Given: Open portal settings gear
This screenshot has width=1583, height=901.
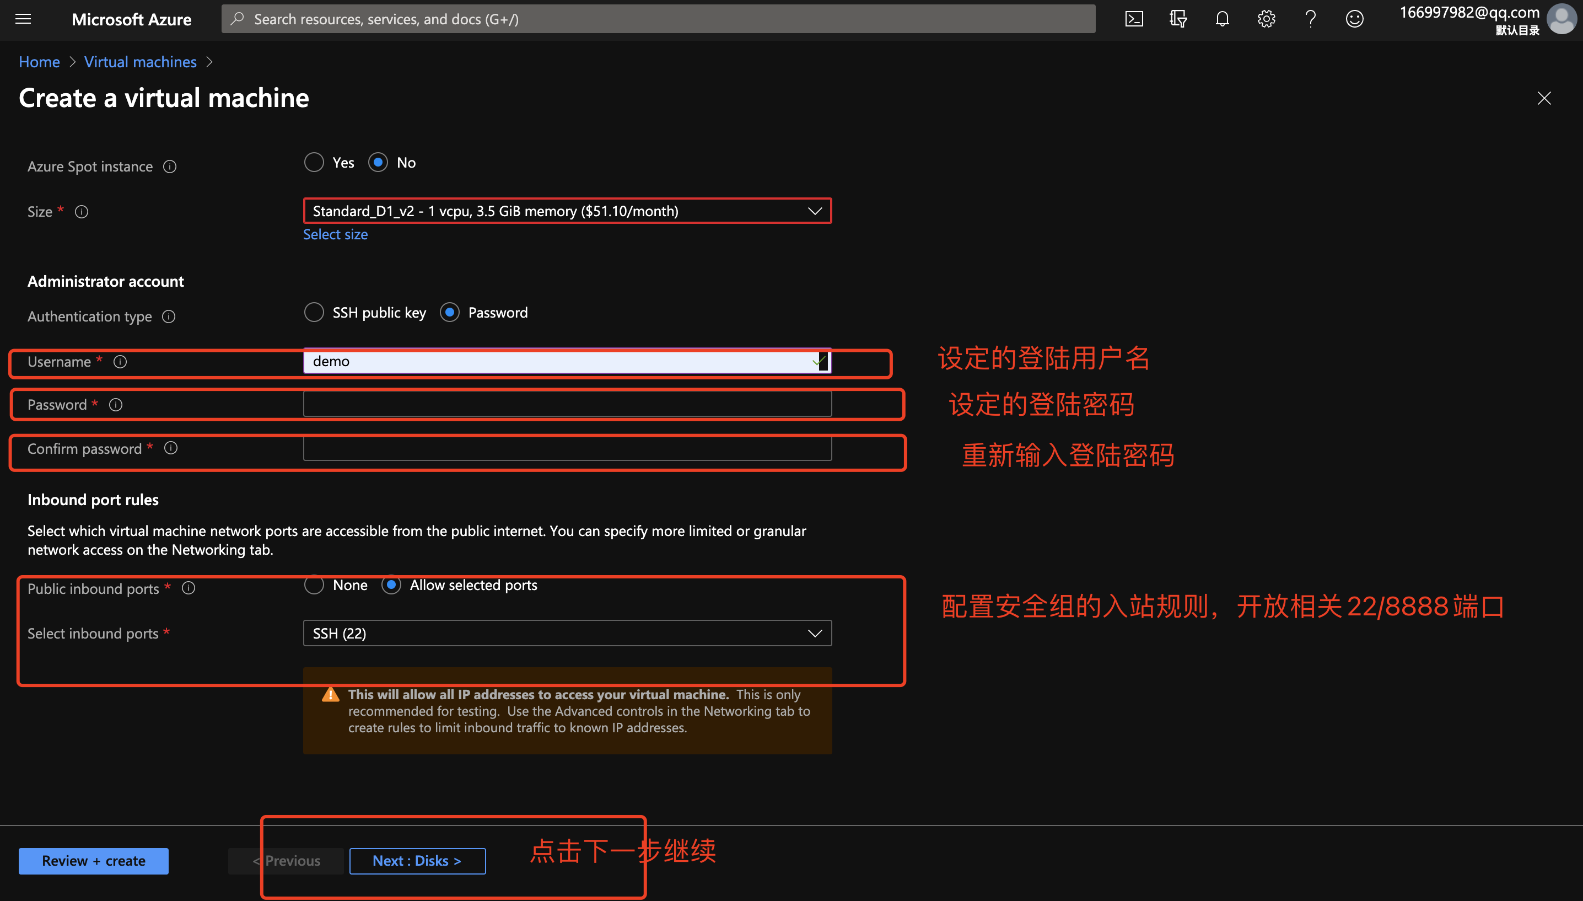Looking at the screenshot, I should (1267, 19).
